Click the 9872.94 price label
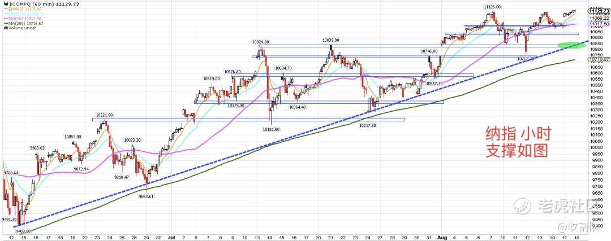 tap(81, 169)
